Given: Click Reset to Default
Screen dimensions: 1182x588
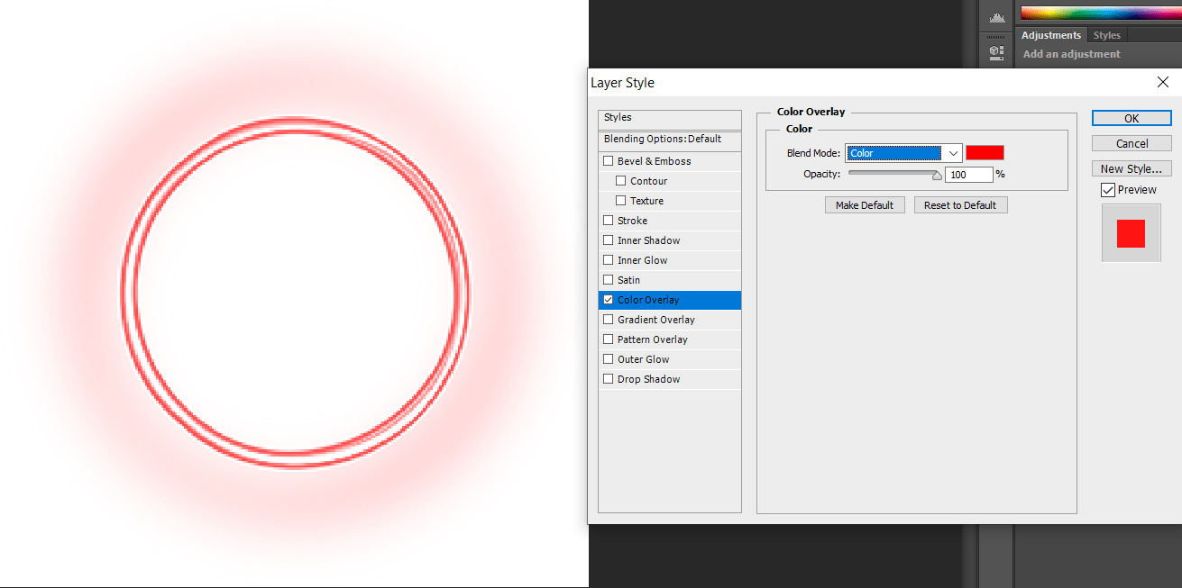Looking at the screenshot, I should pyautogui.click(x=960, y=204).
